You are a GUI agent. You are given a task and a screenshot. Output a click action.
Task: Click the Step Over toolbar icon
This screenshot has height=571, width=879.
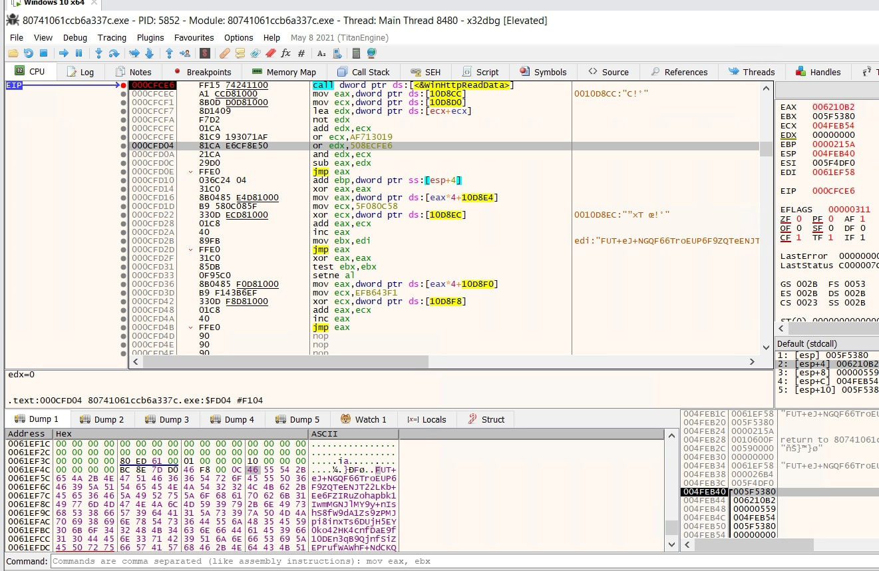pos(114,53)
